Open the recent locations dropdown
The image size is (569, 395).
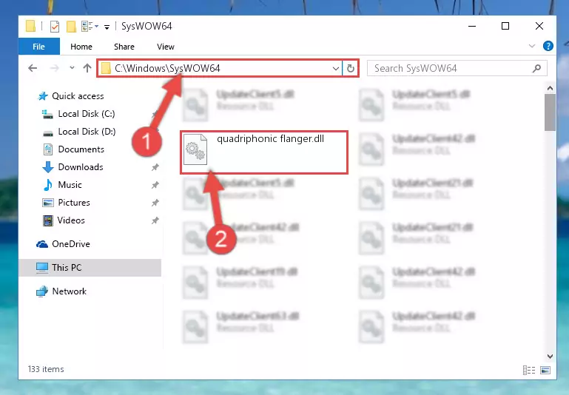point(72,67)
